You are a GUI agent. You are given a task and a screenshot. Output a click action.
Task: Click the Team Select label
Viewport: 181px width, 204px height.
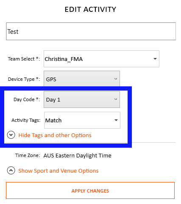24,59
